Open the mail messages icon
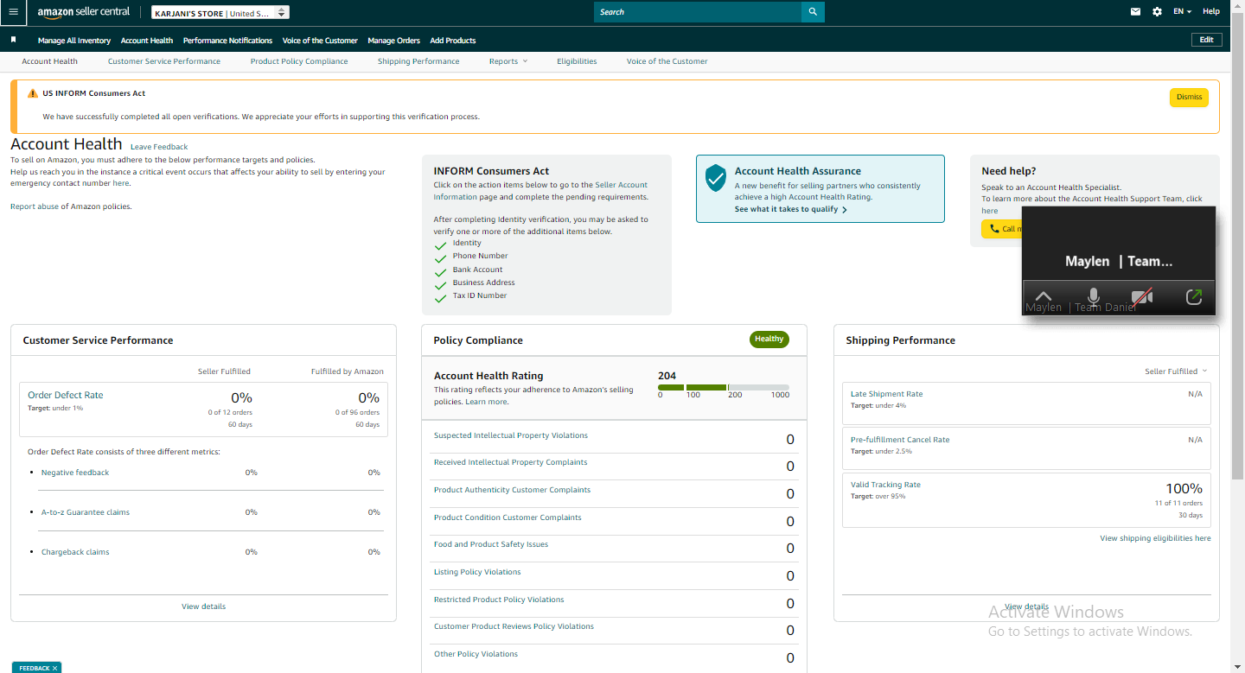The width and height of the screenshot is (1245, 673). 1136,12
